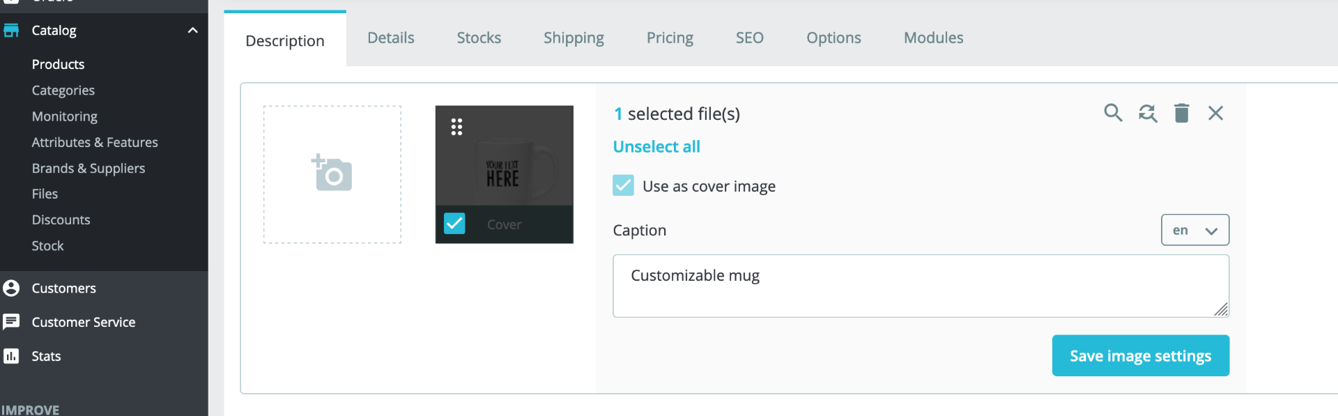Viewport: 1338px width, 416px height.
Task: Click the zoom magnifier icon for selected image
Action: (1113, 113)
